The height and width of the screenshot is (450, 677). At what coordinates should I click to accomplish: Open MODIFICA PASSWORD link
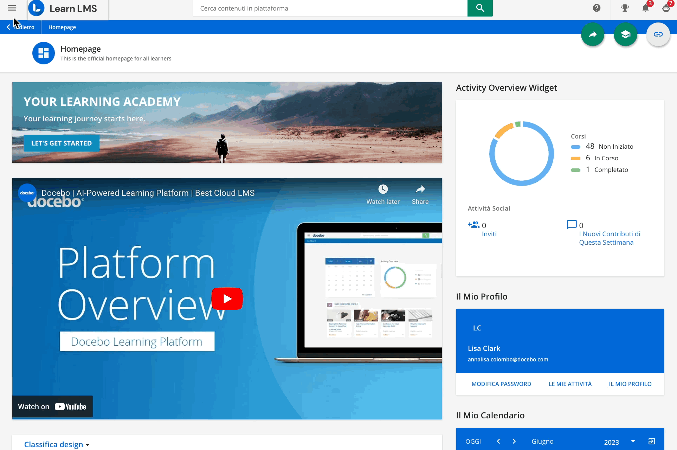(x=501, y=384)
